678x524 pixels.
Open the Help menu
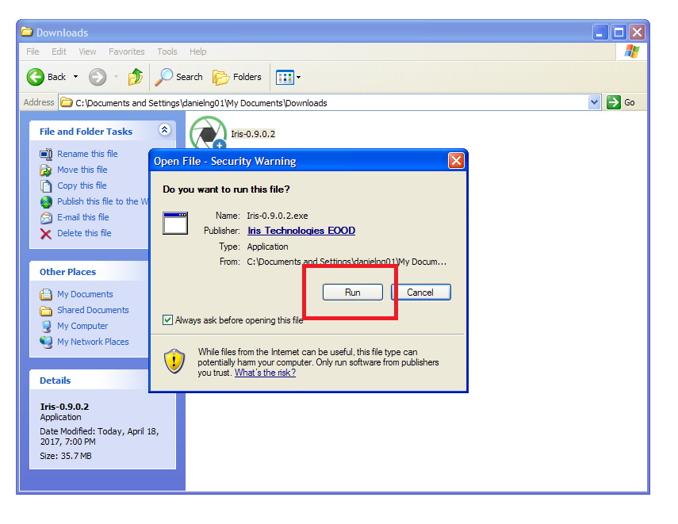click(197, 52)
